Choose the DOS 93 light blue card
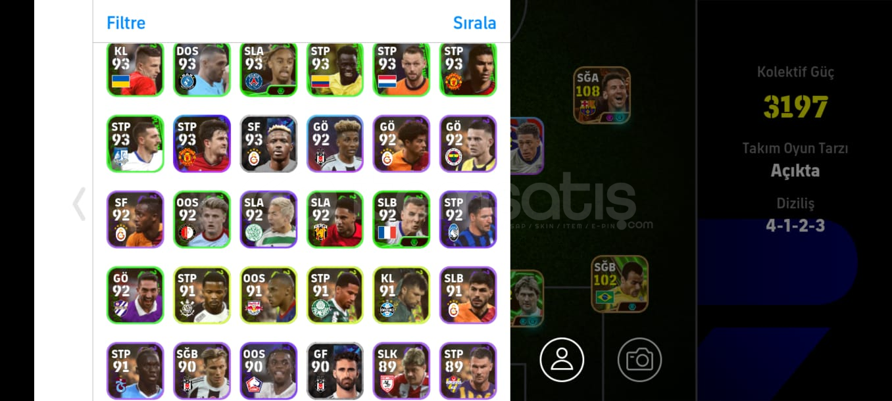Viewport: 892px width, 401px height. pos(202,70)
